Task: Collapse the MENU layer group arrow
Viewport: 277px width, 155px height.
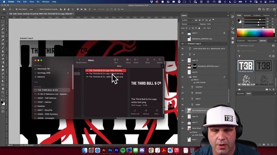Action: 188,77
